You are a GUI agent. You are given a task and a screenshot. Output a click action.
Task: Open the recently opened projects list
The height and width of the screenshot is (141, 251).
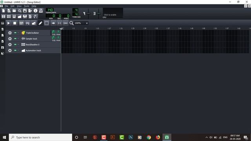pyautogui.click(x=20, y=11)
